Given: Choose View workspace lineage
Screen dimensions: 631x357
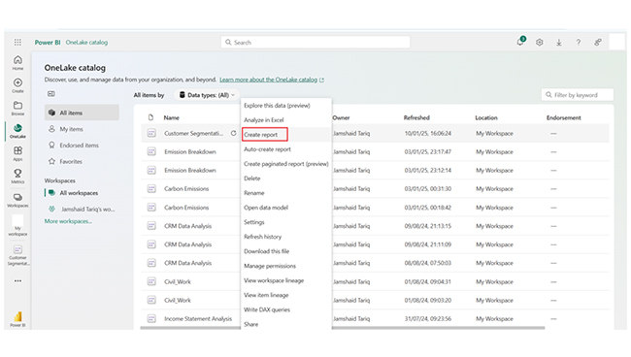Looking at the screenshot, I should [274, 280].
